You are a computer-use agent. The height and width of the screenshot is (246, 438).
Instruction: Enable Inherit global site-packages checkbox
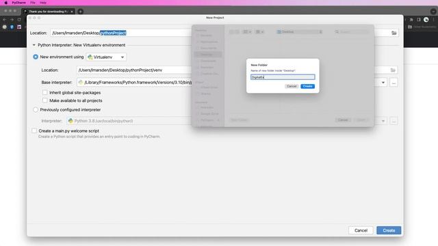[x=44, y=92]
